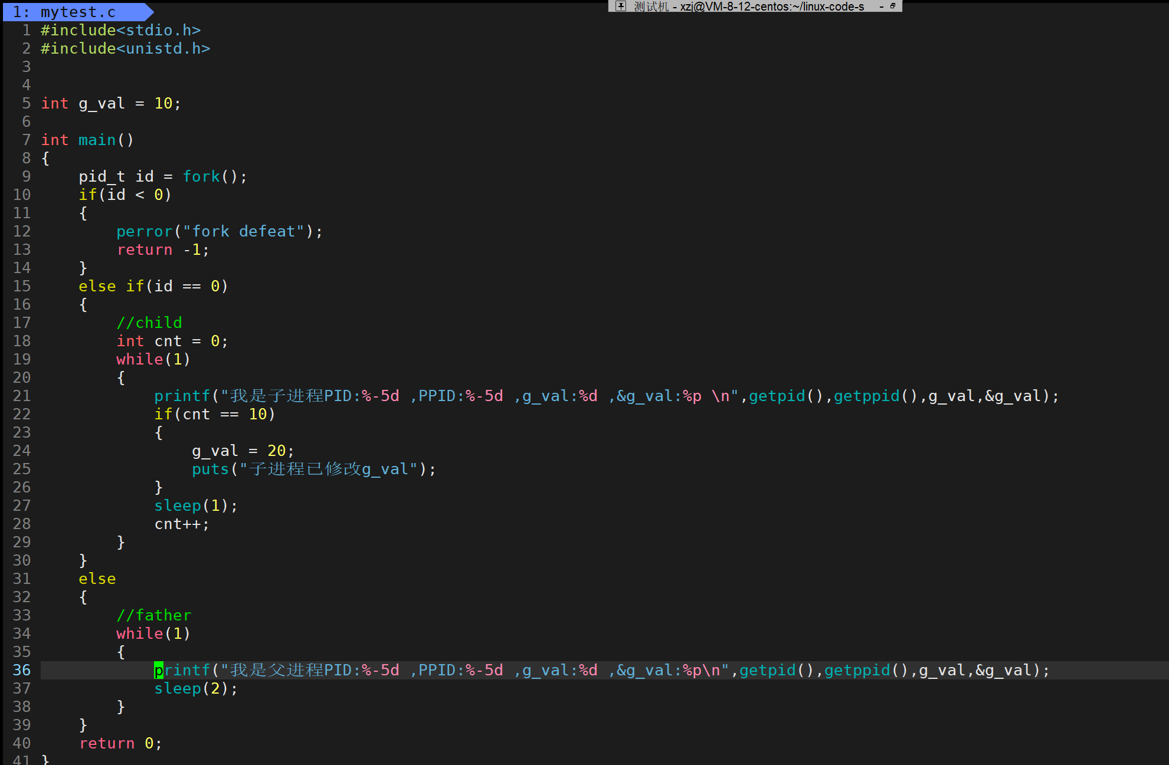
Task: Click line number 21 in gutter
Action: (x=22, y=396)
